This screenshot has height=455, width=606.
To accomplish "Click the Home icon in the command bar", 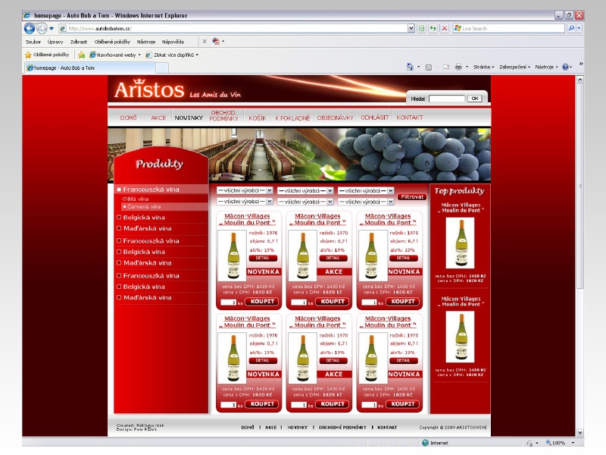I will tap(410, 67).
